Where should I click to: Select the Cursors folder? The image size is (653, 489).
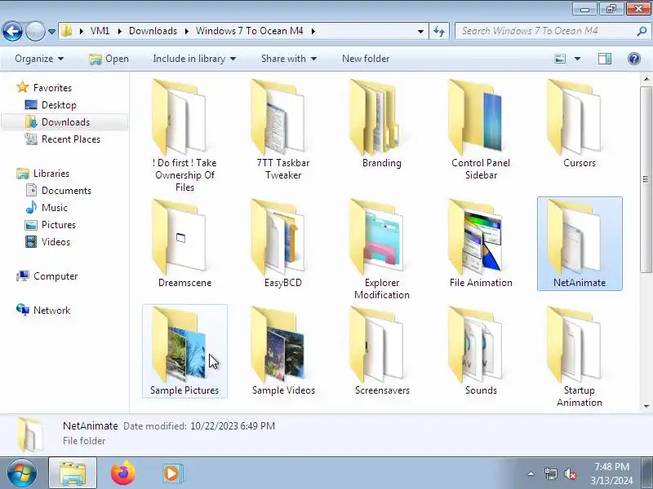tap(580, 123)
